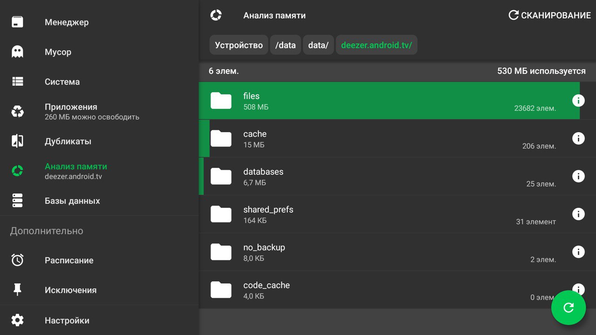Click the no_backup folder icon
The height and width of the screenshot is (335, 596).
221,252
